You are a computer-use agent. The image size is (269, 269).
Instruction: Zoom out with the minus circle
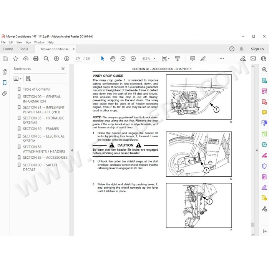point(123,59)
